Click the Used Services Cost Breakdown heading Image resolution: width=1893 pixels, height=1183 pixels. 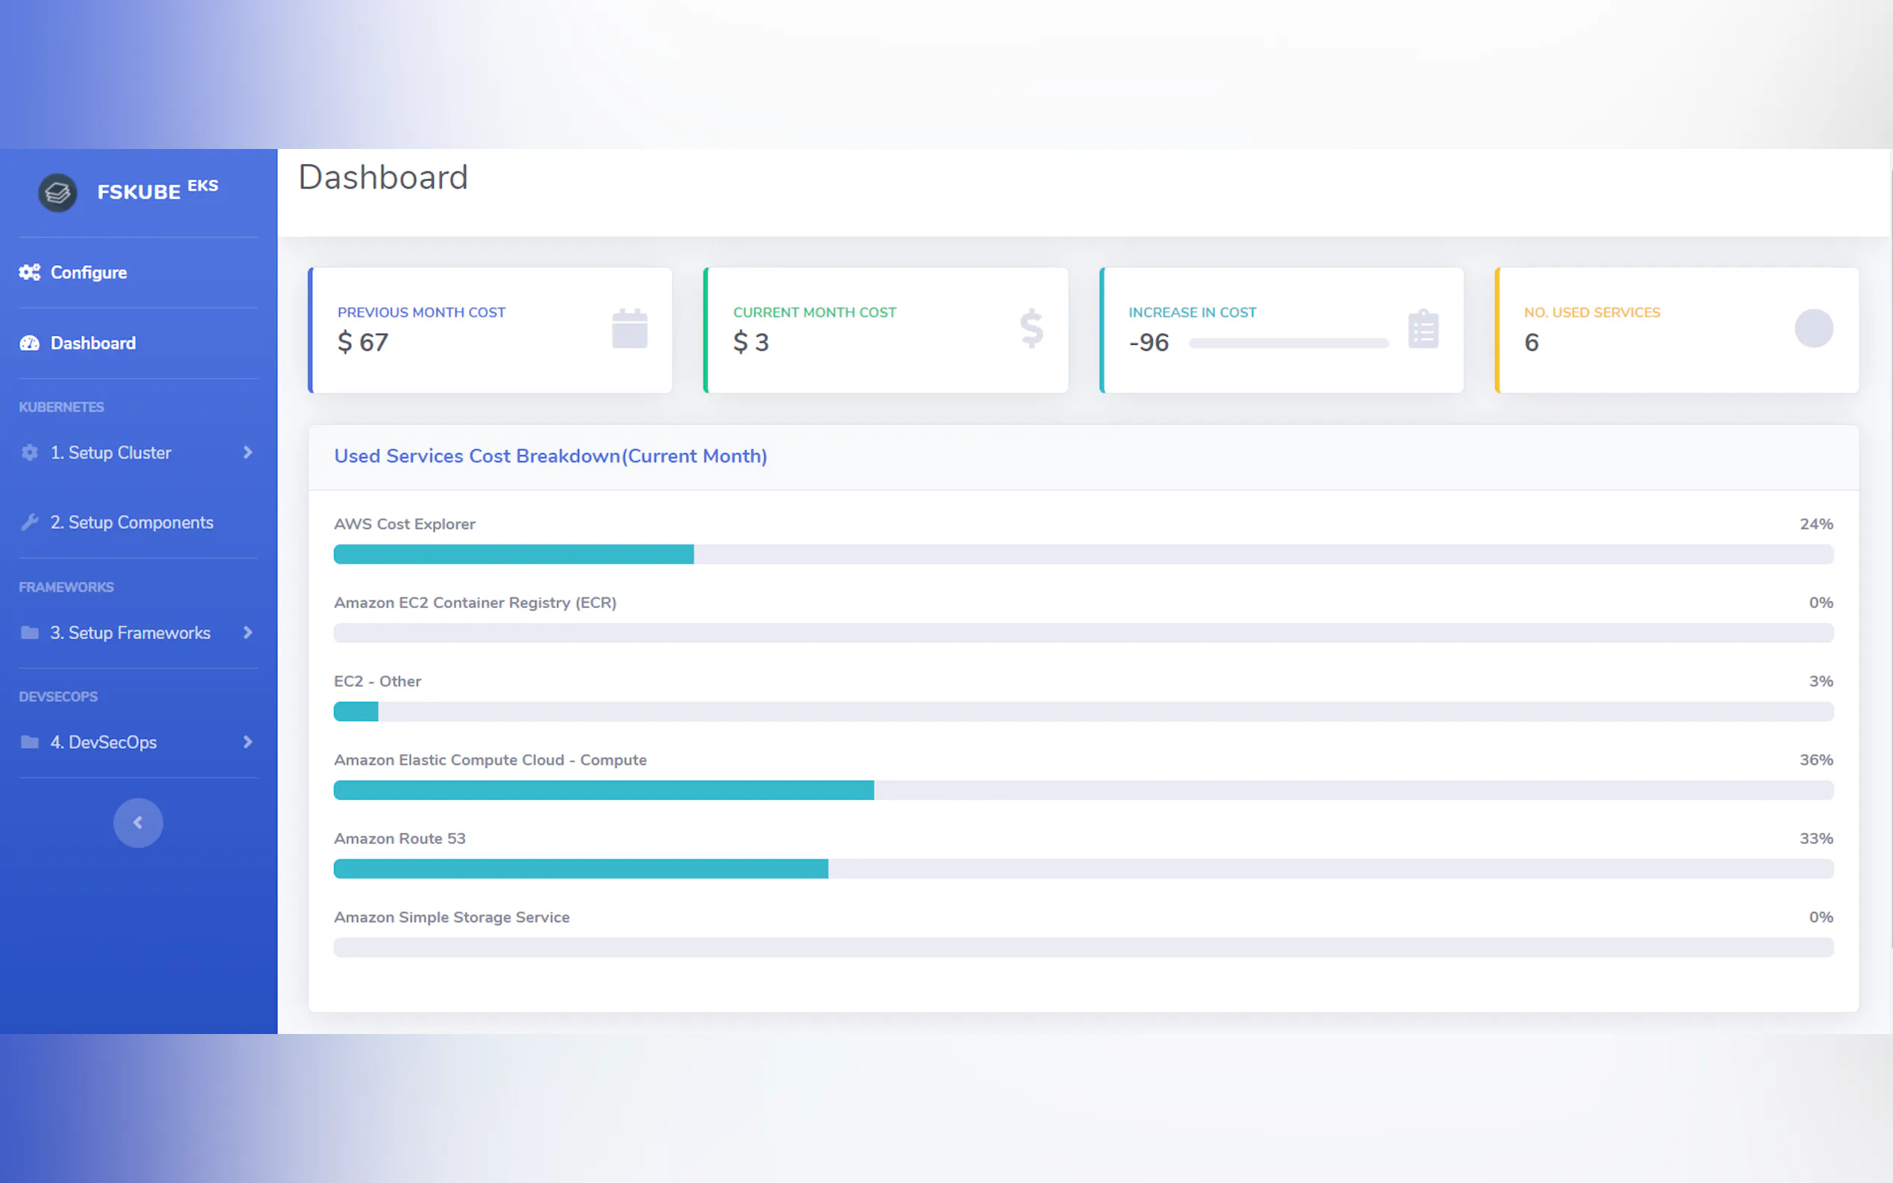click(x=550, y=456)
